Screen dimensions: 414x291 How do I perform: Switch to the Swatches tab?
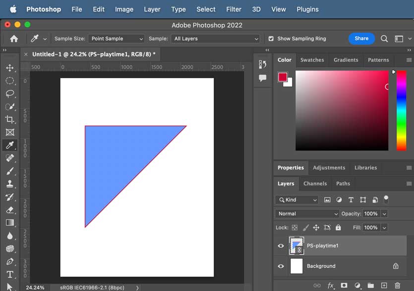click(312, 60)
